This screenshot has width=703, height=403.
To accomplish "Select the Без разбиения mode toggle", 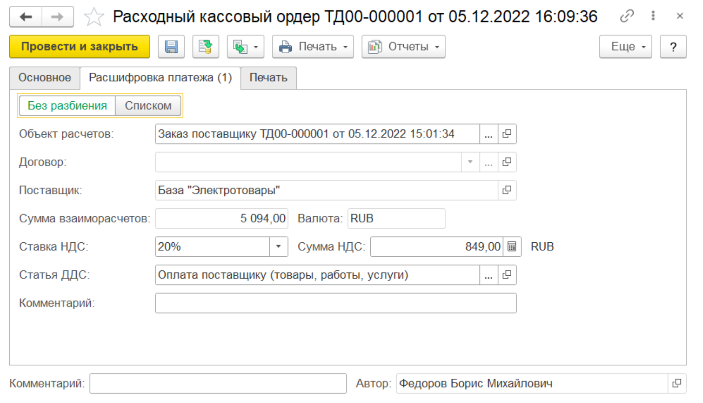I will [x=67, y=106].
